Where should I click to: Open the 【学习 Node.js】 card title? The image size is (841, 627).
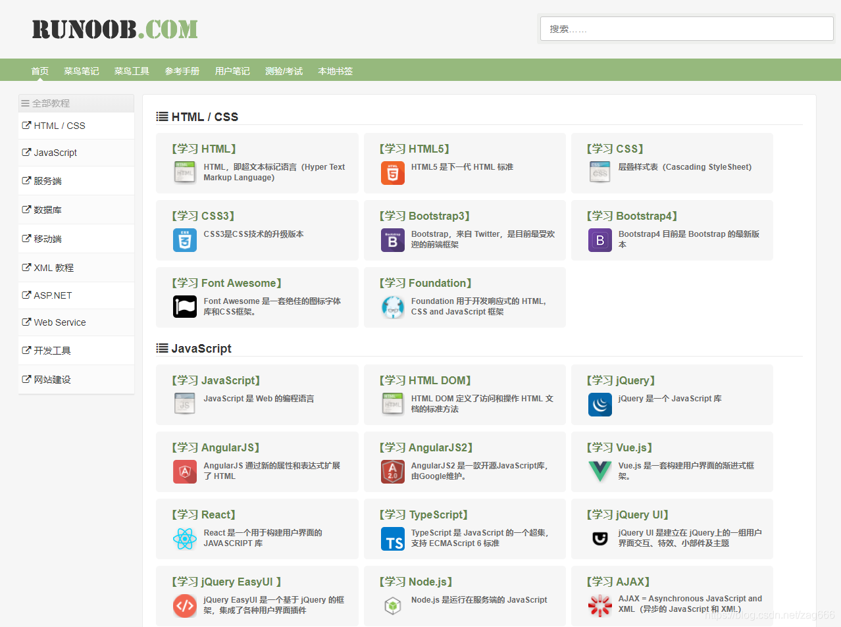(416, 582)
